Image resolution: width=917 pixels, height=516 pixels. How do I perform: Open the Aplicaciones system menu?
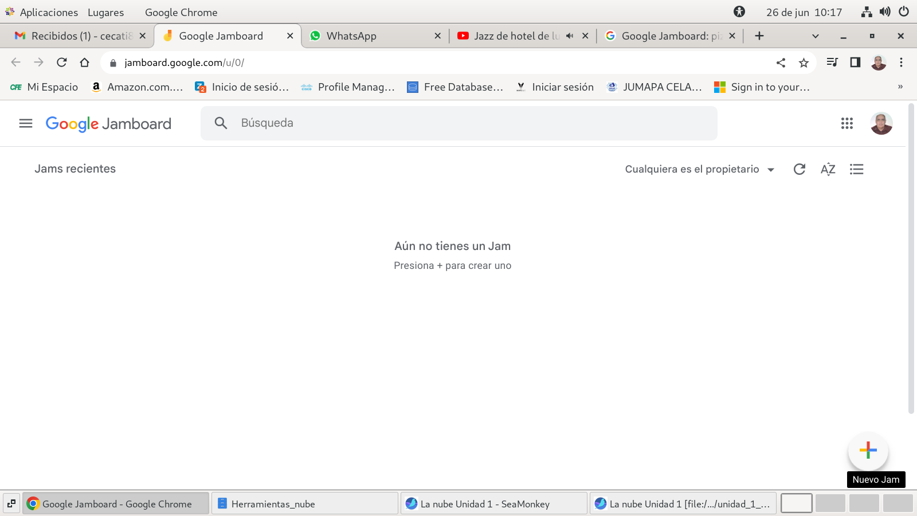coord(48,12)
